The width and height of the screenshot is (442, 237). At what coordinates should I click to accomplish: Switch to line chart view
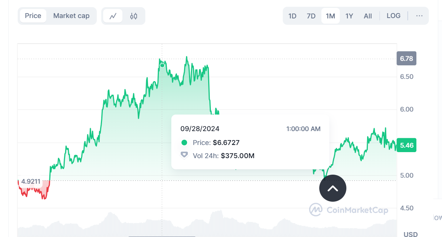[x=113, y=16]
